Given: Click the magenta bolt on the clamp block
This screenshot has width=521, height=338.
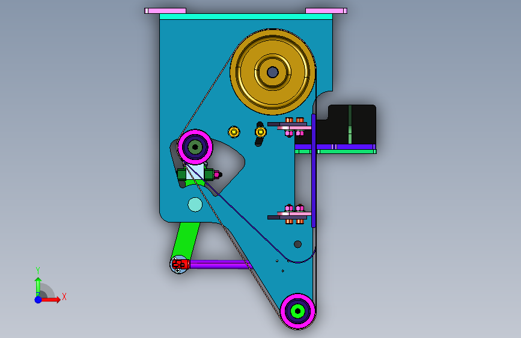Looking at the screenshot, I should pyautogui.click(x=218, y=174).
